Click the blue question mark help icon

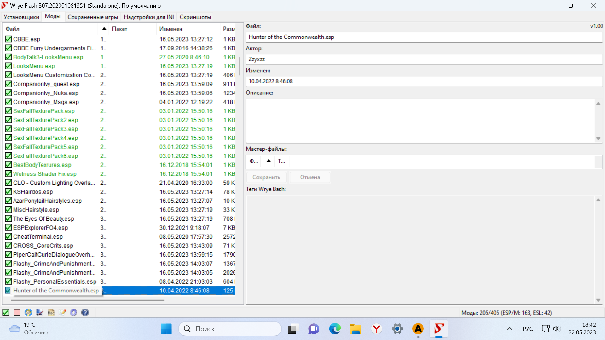(85, 312)
